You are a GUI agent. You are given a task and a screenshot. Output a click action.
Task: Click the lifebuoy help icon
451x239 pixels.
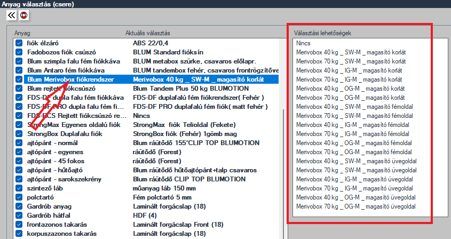(24, 15)
